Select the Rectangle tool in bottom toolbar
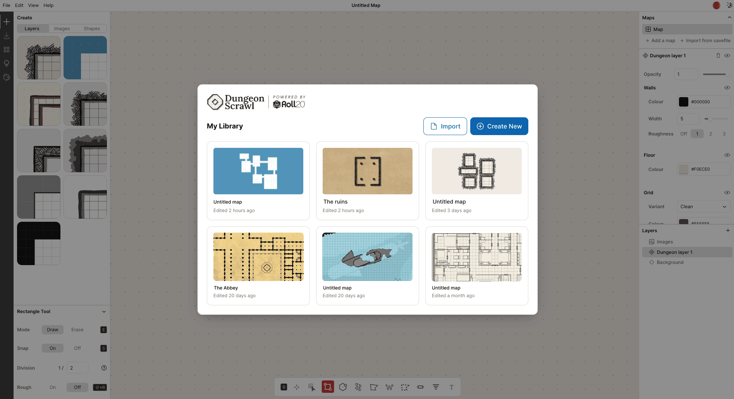Viewport: 734px width, 399px height. point(328,387)
